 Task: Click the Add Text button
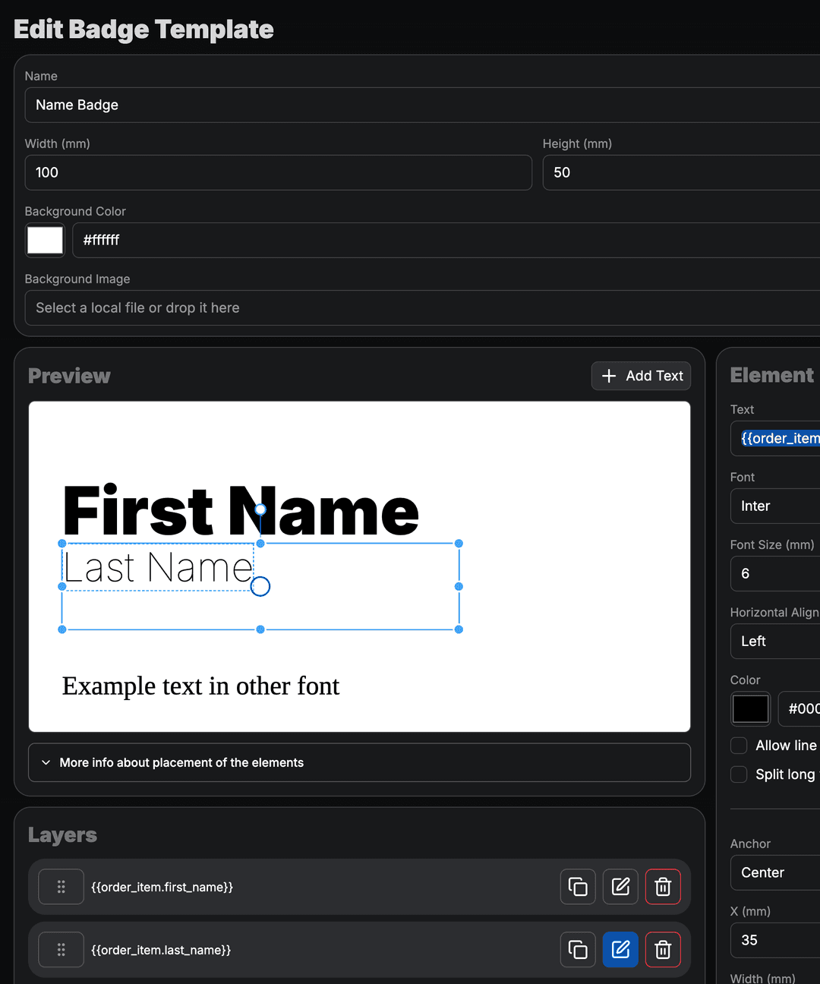point(642,376)
